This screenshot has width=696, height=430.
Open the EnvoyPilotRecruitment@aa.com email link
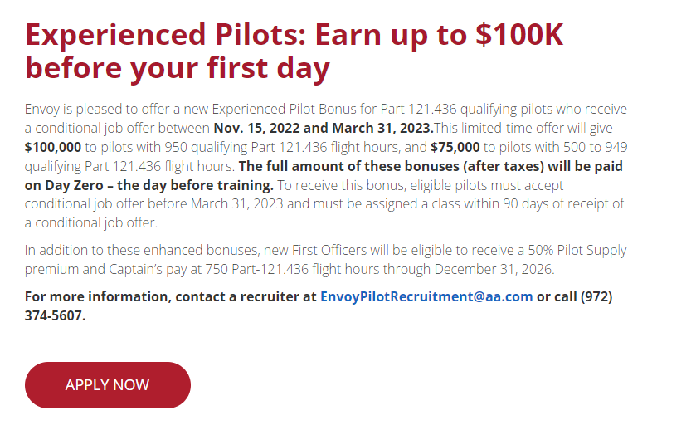pos(426,296)
